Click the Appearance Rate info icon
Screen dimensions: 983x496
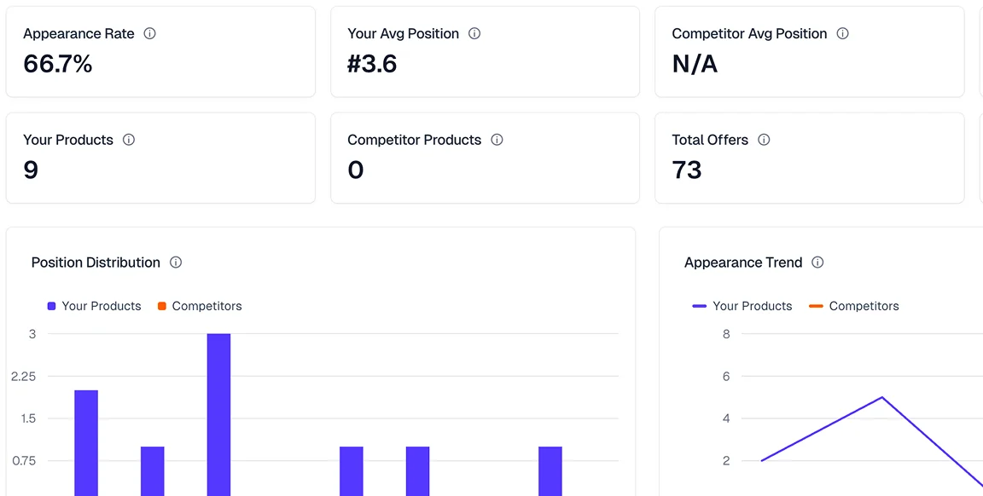click(x=149, y=33)
